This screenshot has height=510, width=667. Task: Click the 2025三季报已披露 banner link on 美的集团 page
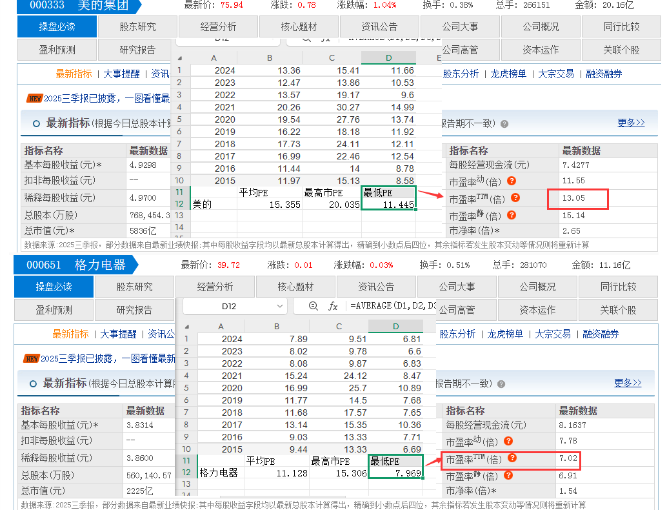(106, 98)
